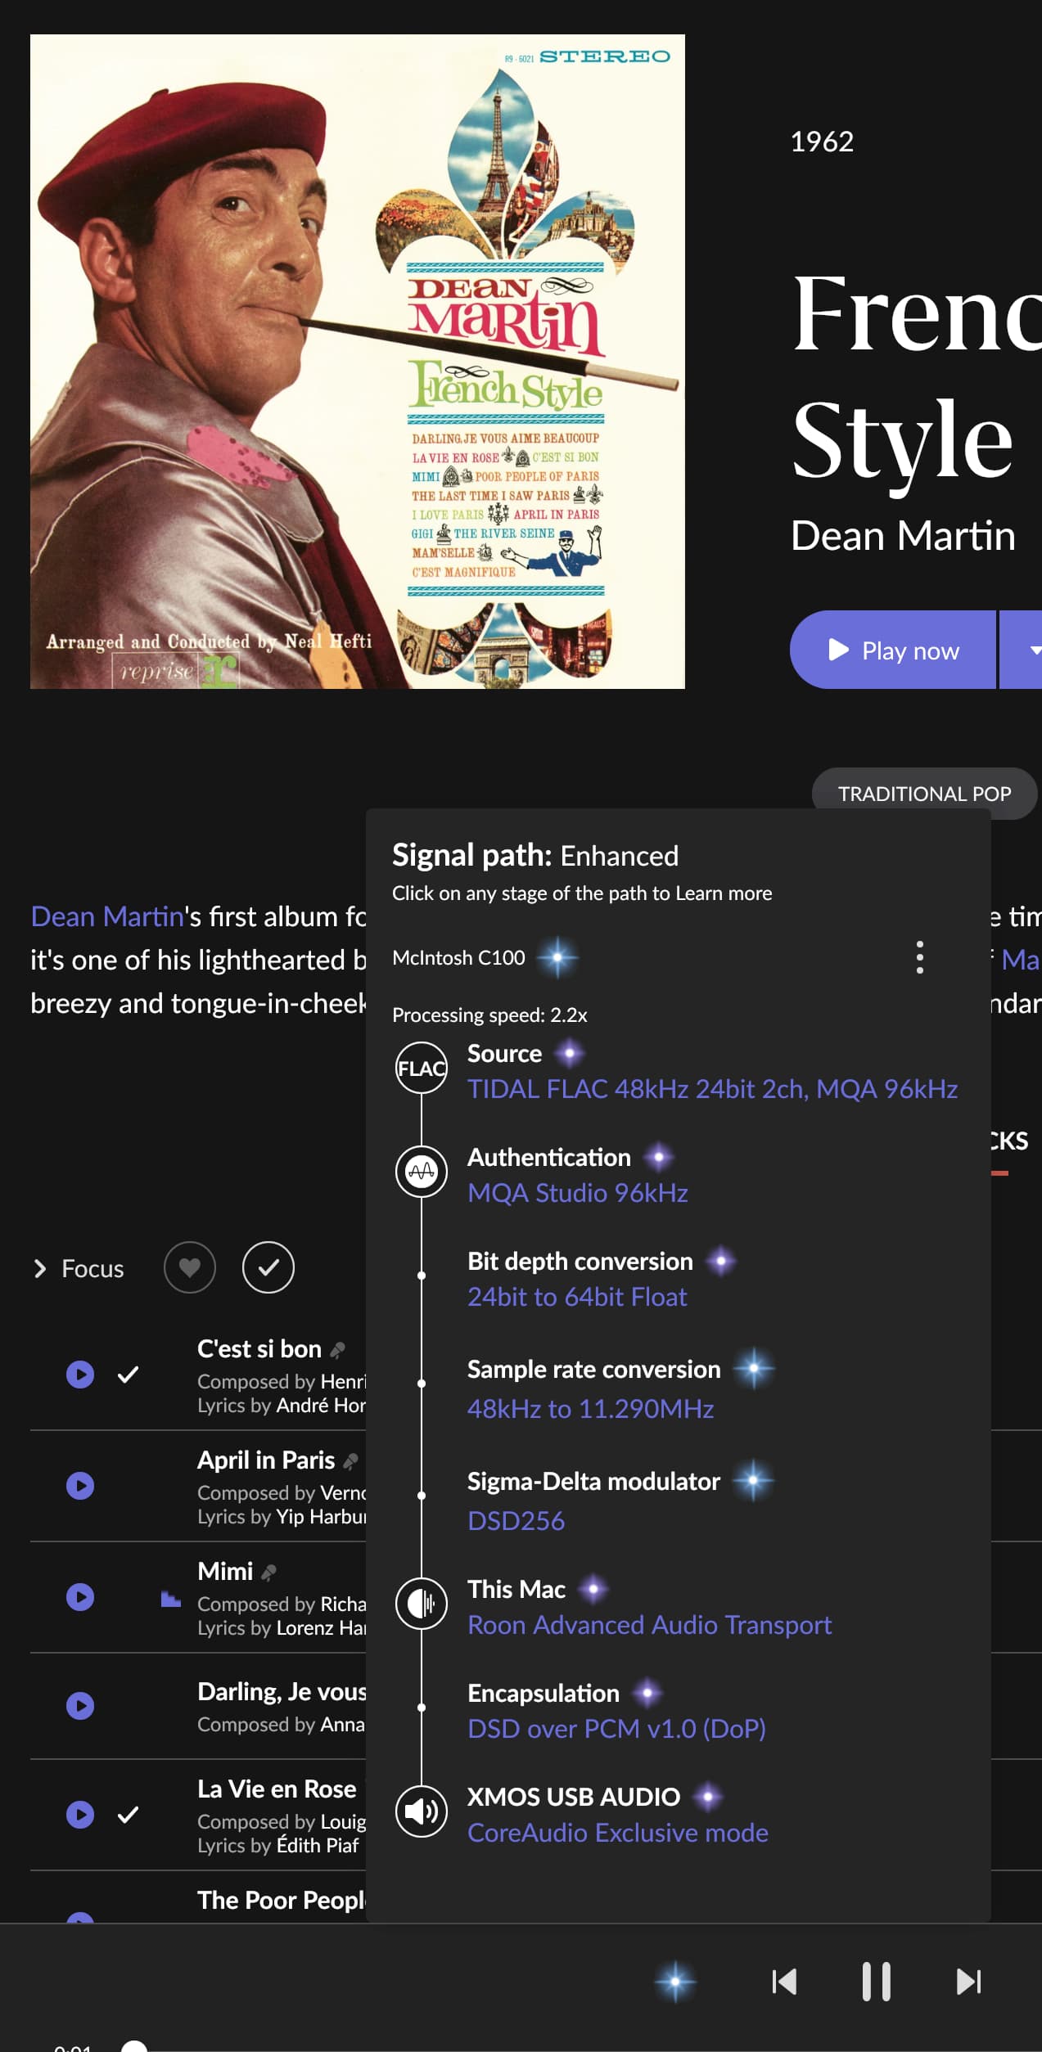Viewport: 1042px width, 2052px height.
Task: Skip to the previous track
Action: (x=784, y=1982)
